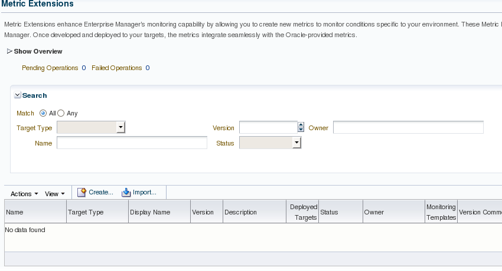Open the Actions menu
Image resolution: width=502 pixels, height=271 pixels.
tap(24, 193)
